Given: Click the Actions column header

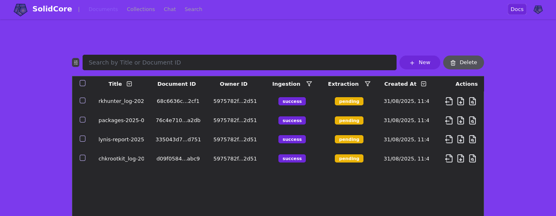Looking at the screenshot, I should pos(466,84).
